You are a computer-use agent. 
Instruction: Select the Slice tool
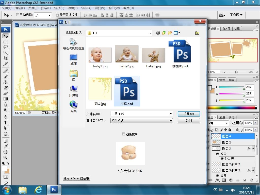pyautogui.click(x=6, y=64)
